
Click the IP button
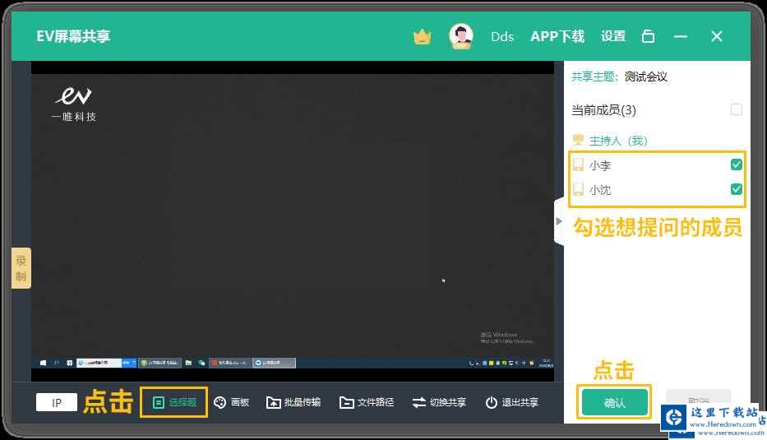[56, 402]
